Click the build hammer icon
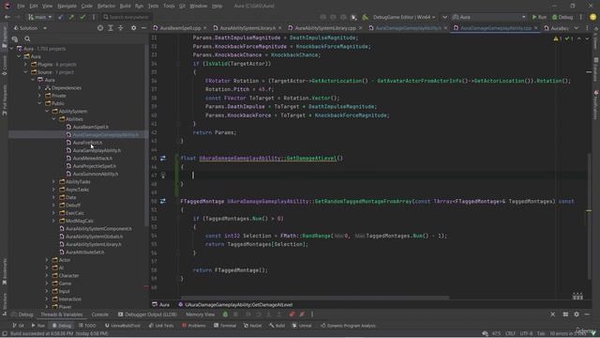The height and width of the screenshot is (338, 600). click(x=365, y=17)
